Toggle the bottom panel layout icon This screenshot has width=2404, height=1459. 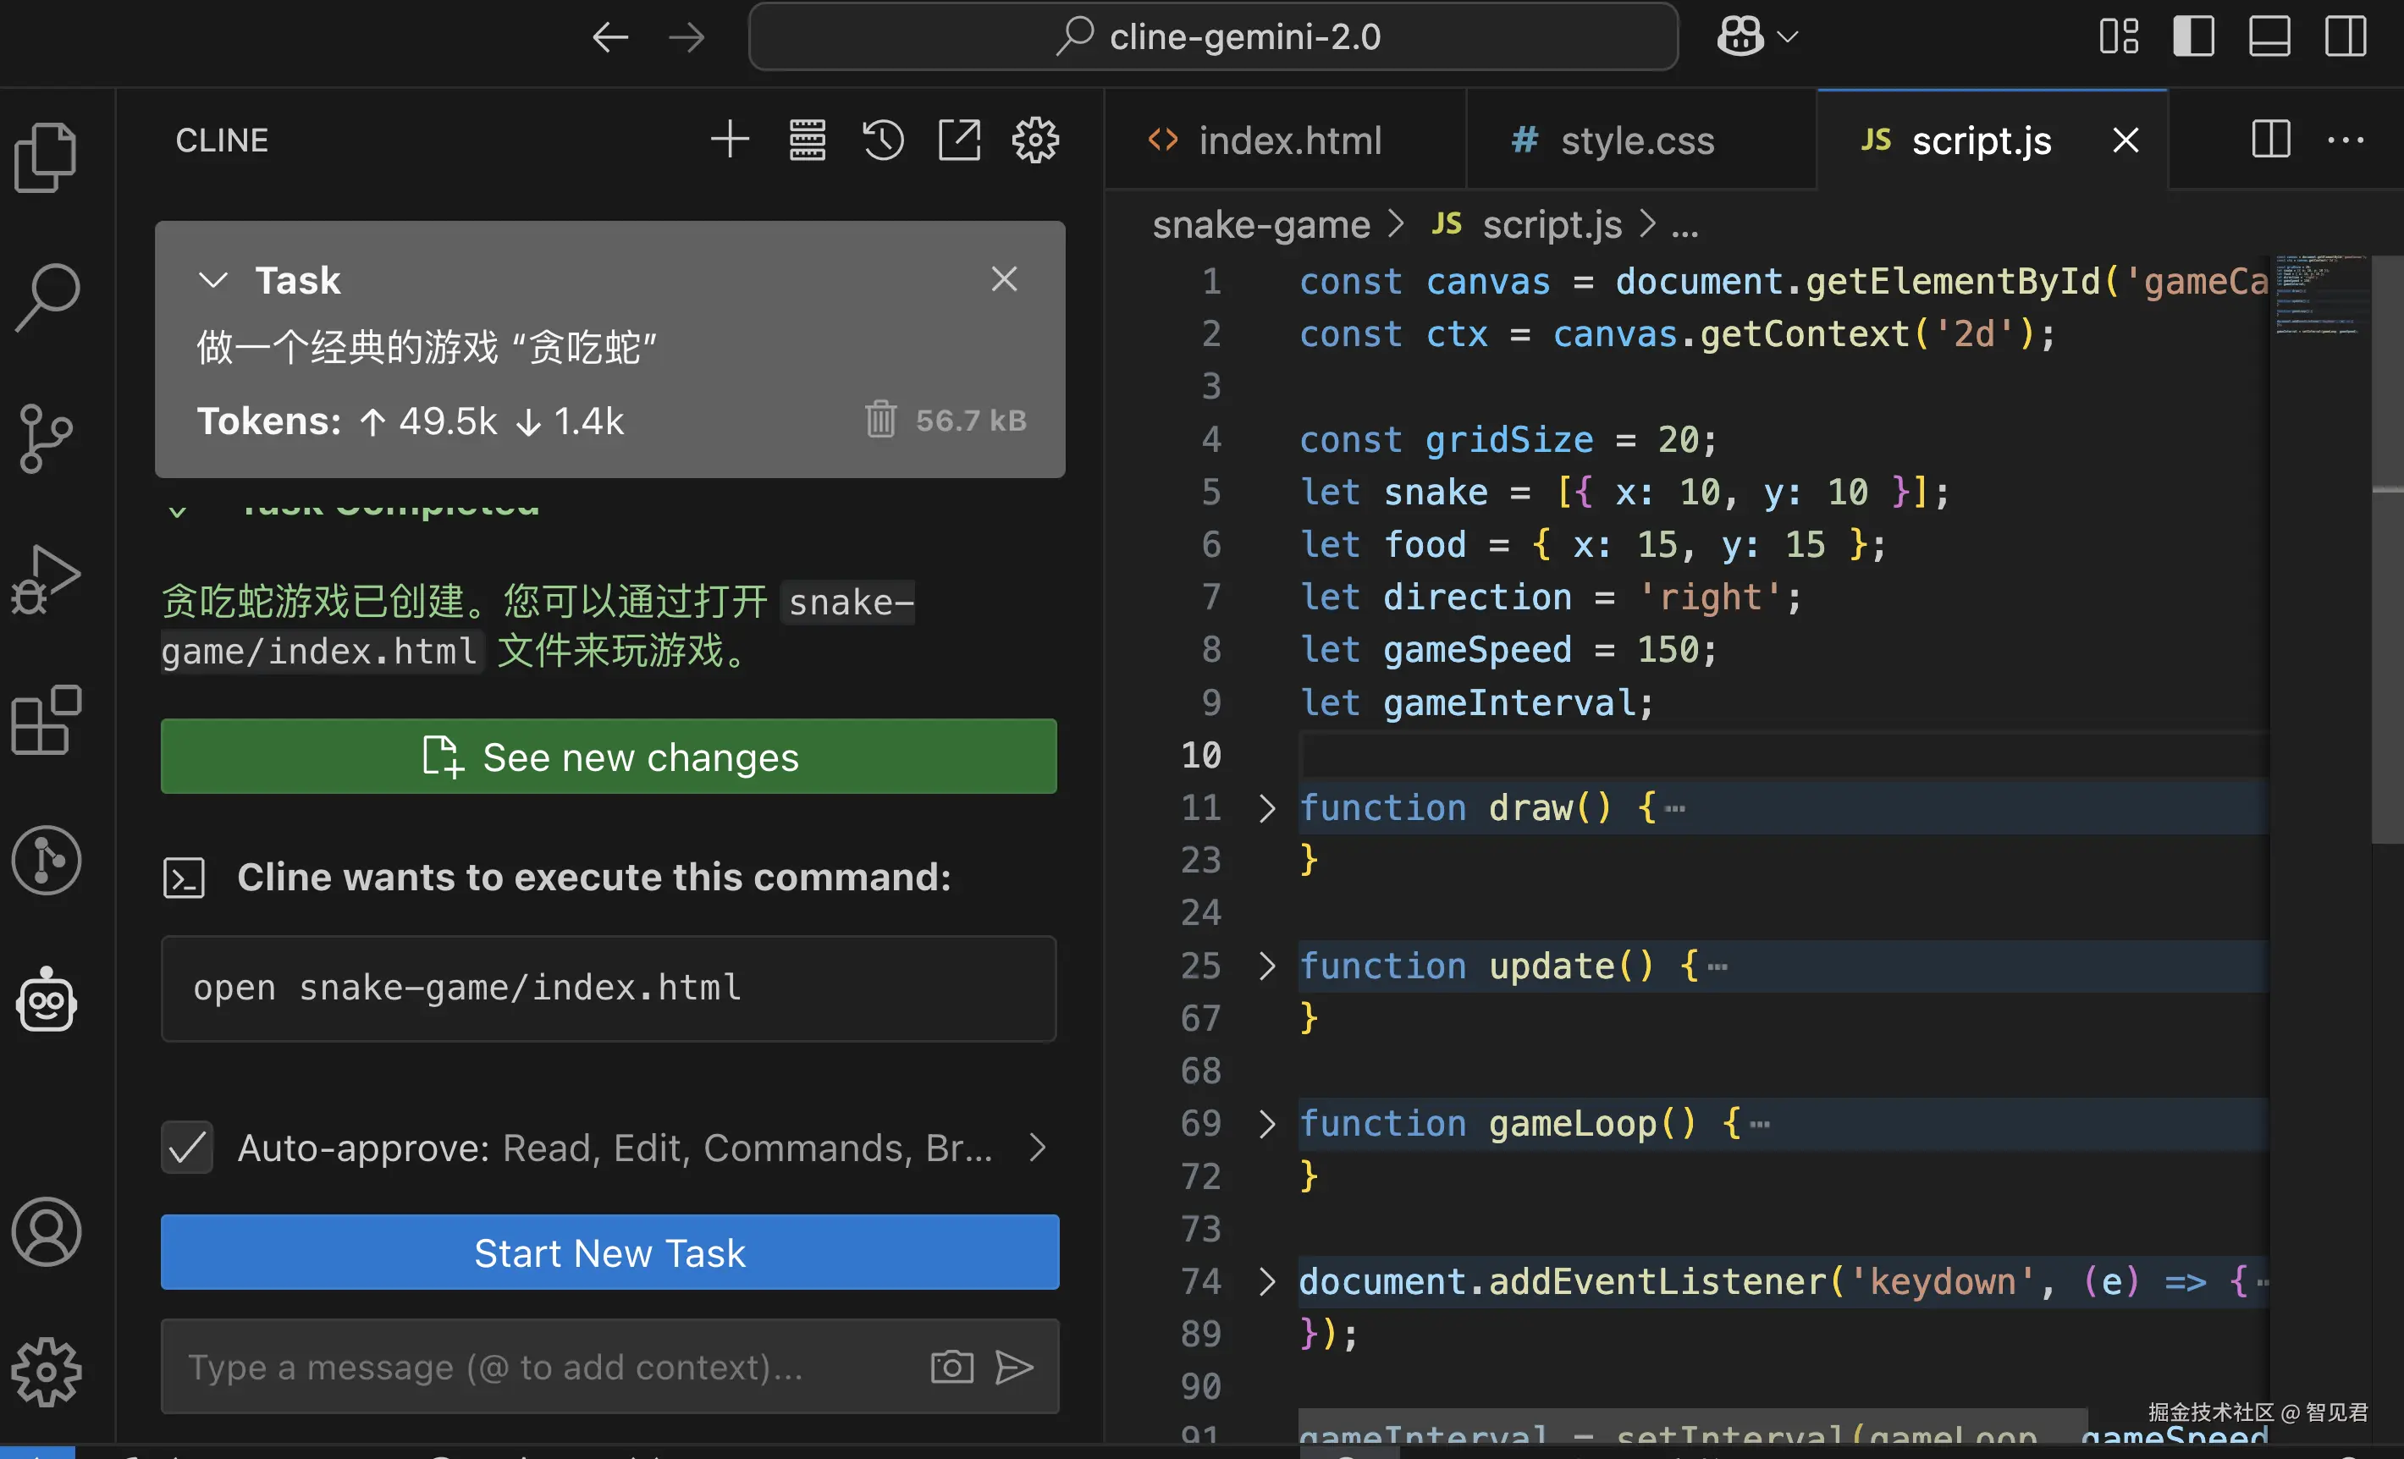2269,37
